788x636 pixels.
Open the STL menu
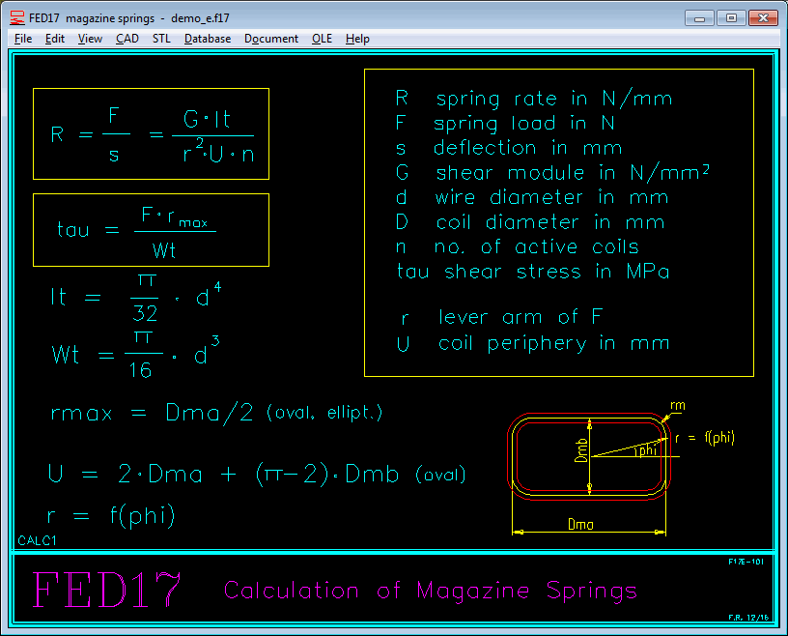[161, 39]
